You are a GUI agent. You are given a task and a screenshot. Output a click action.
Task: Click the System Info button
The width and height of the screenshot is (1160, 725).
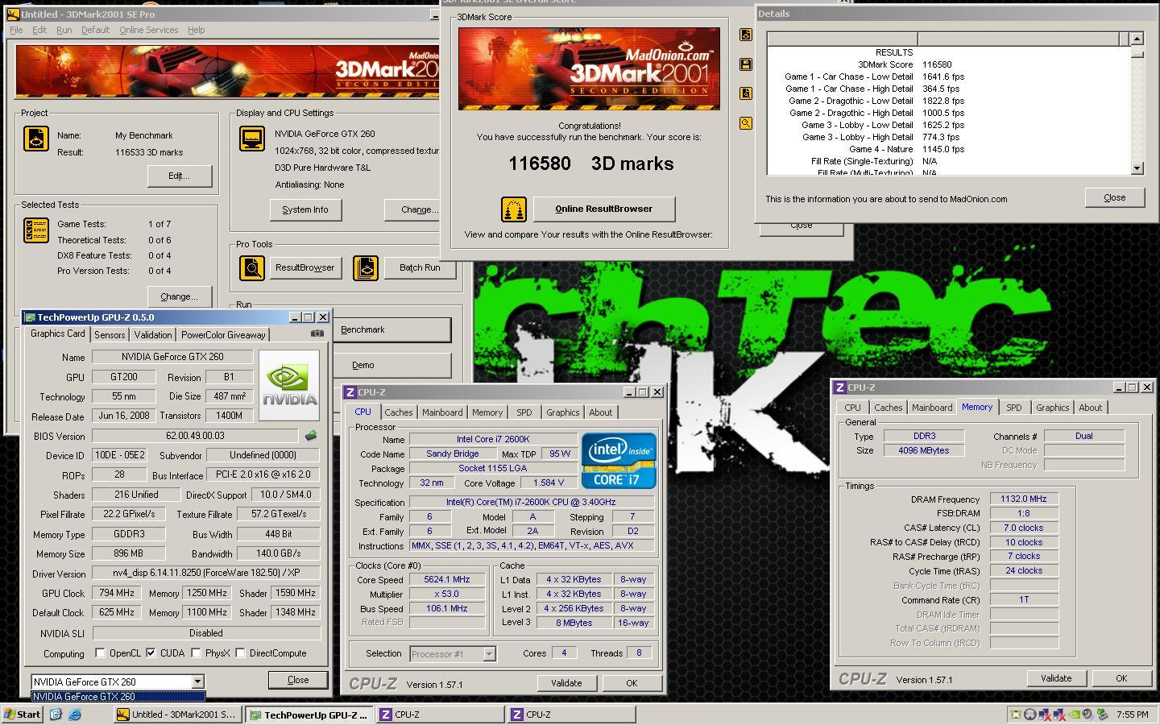pyautogui.click(x=305, y=209)
